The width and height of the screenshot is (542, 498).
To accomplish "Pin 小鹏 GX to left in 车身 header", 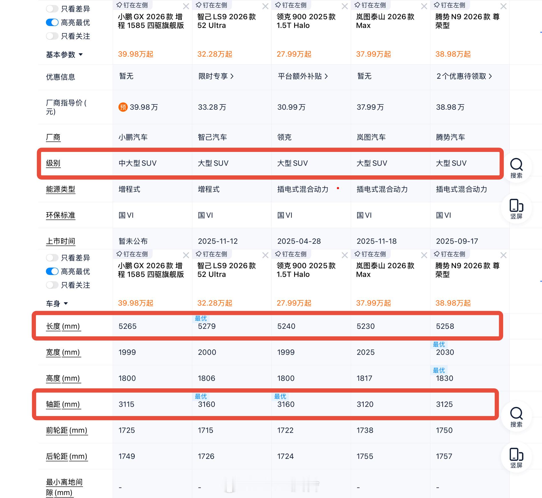I will tap(132, 254).
